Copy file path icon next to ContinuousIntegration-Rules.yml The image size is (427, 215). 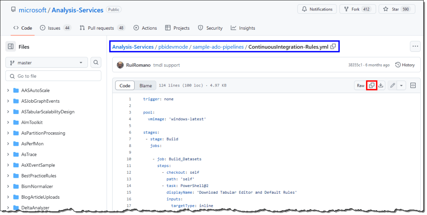[333, 47]
